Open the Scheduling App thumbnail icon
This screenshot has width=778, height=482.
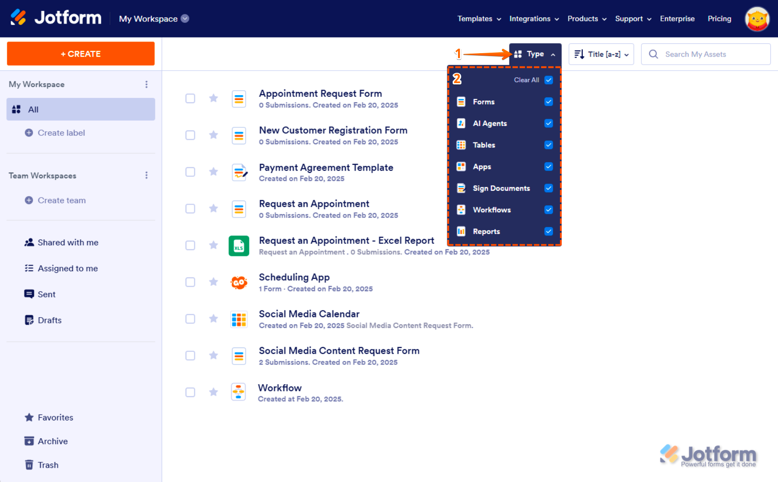pyautogui.click(x=239, y=282)
